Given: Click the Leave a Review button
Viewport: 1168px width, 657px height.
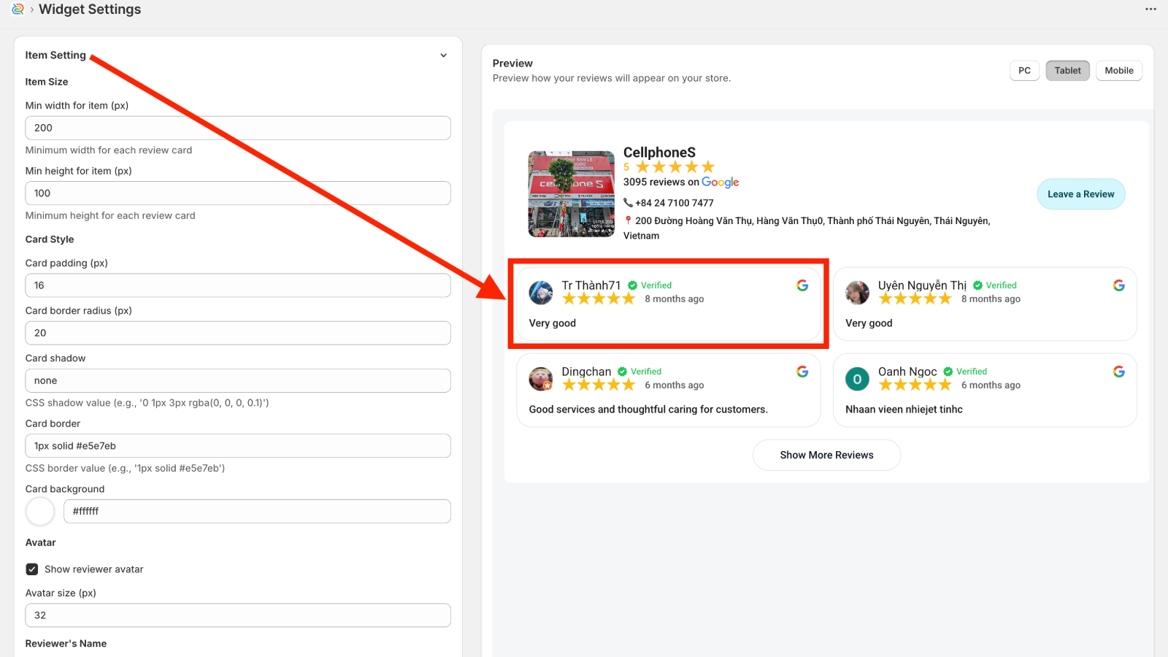Looking at the screenshot, I should coord(1080,193).
